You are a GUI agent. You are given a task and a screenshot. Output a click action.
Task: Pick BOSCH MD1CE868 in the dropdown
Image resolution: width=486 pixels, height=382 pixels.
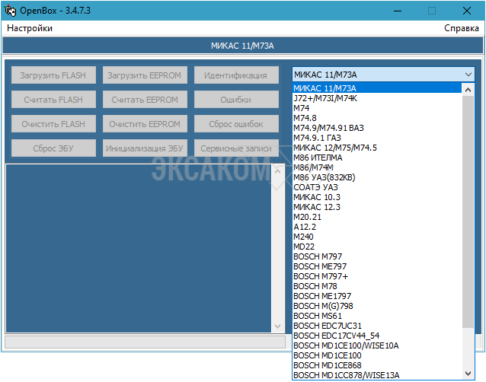coord(328,365)
